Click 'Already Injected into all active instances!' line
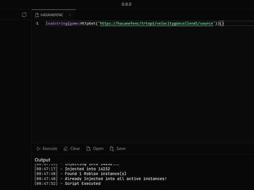The image size is (254, 190). coord(100,178)
